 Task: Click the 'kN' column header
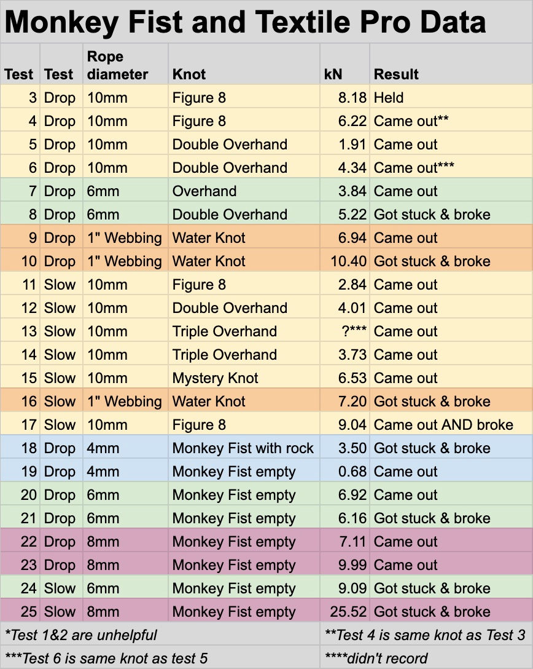tap(344, 64)
